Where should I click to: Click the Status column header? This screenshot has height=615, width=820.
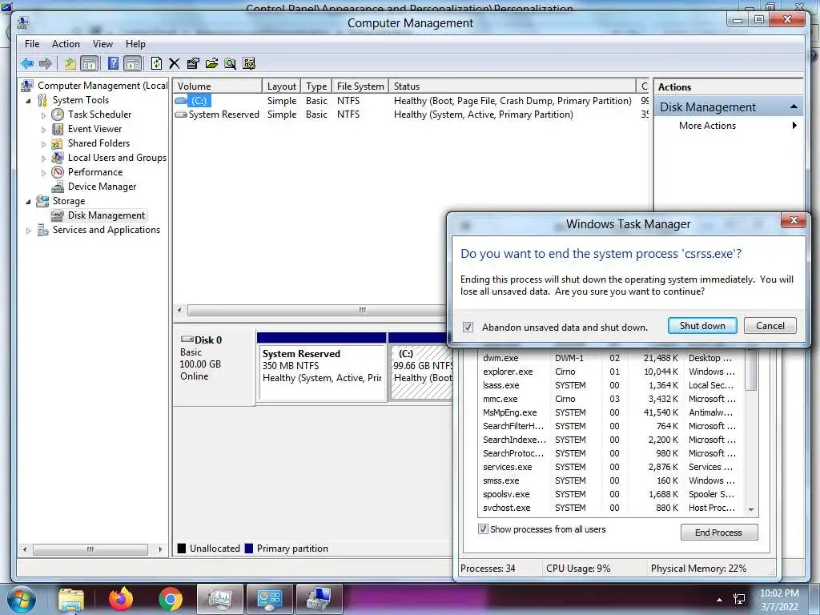tap(512, 86)
